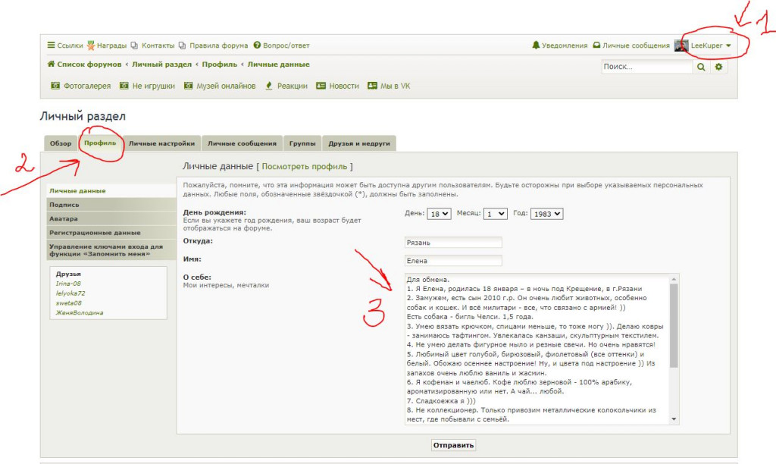Open the birthday year dropdown
The image size is (776, 464).
(546, 214)
